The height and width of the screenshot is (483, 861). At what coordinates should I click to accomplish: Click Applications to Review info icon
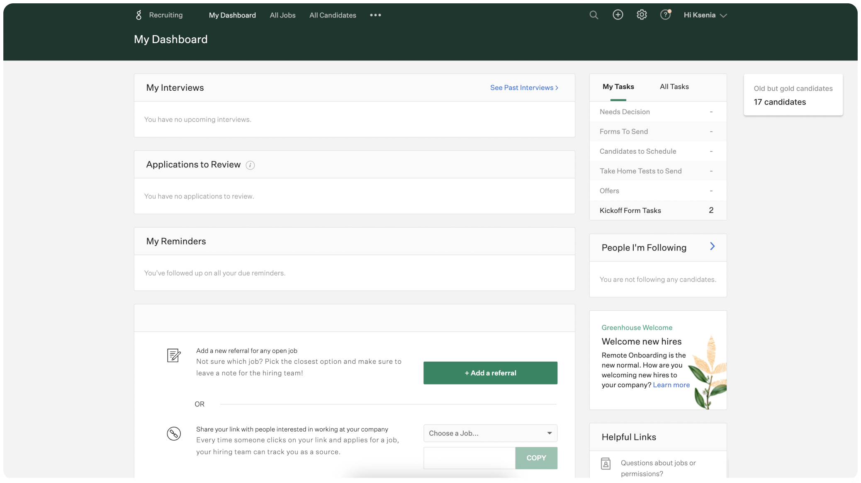tap(250, 165)
